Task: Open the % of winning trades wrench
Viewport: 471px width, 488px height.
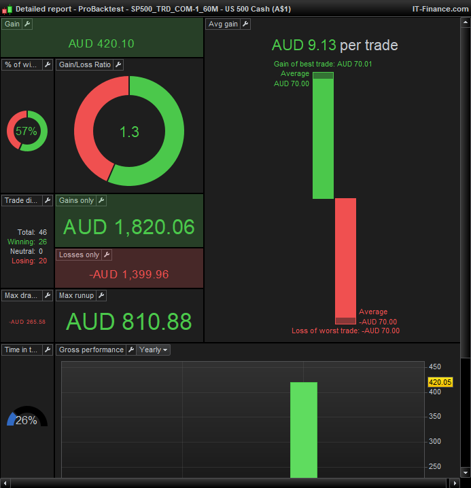Action: (x=48, y=64)
